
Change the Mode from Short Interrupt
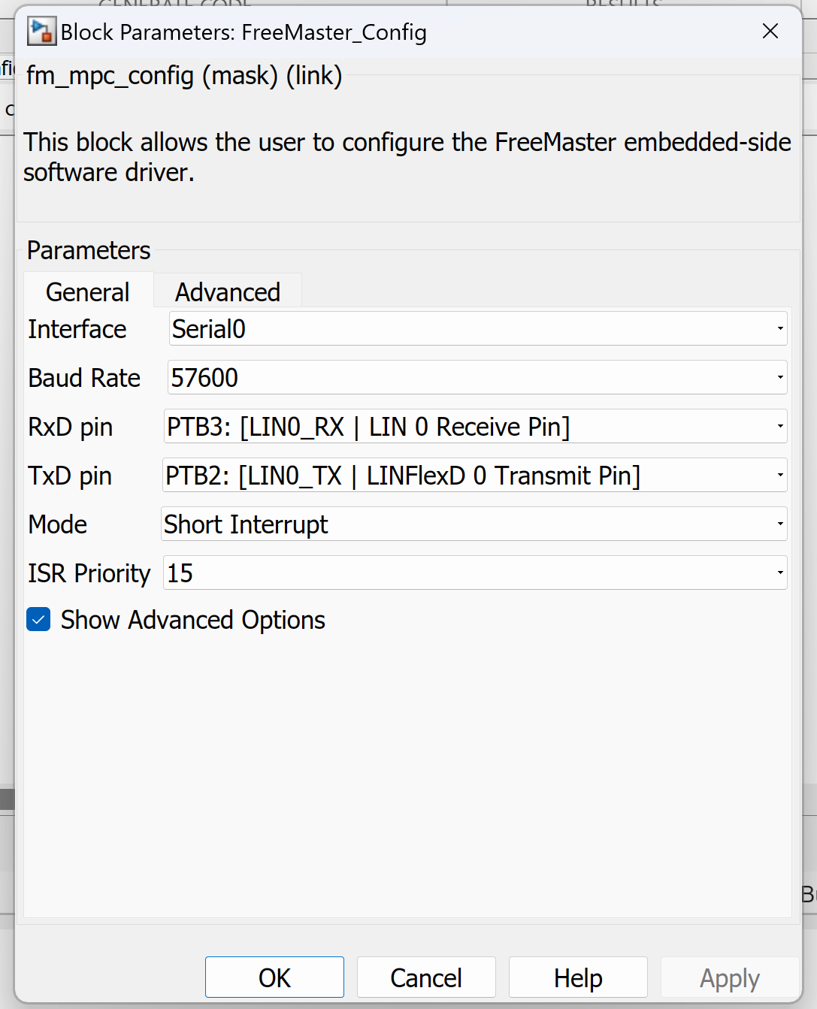tap(474, 524)
